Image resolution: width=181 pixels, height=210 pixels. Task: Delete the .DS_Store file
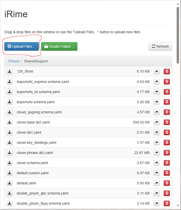pos(167,71)
